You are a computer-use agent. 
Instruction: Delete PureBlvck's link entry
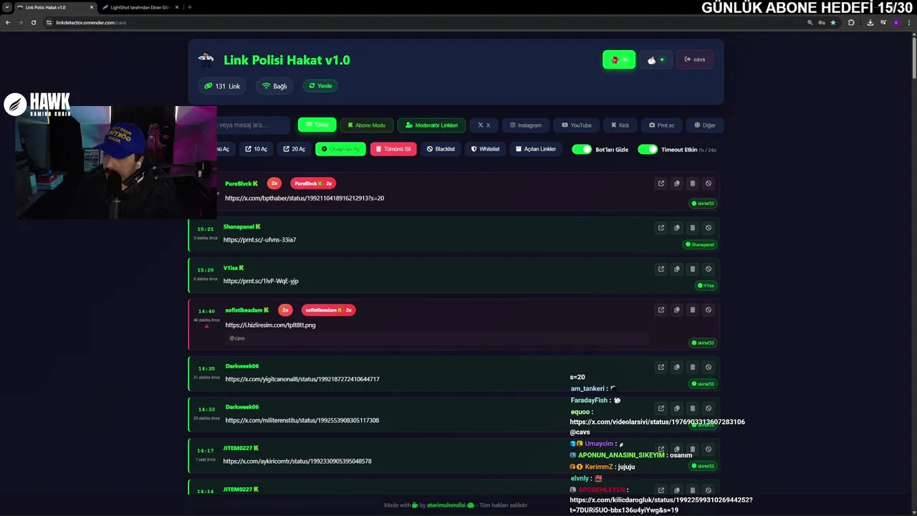[x=692, y=183]
